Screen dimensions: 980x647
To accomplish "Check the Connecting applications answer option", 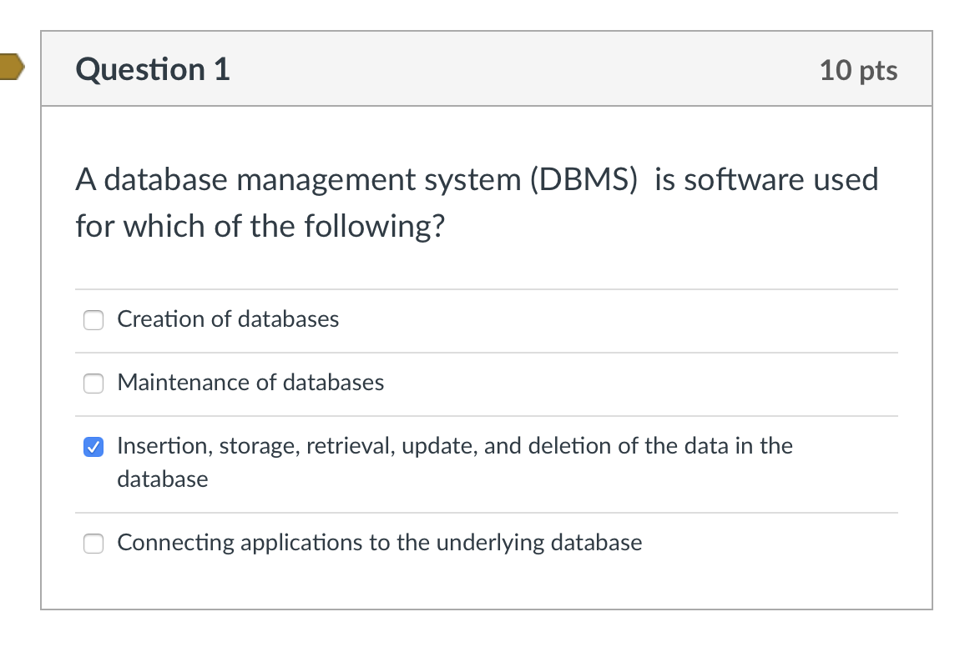I will click(x=93, y=543).
